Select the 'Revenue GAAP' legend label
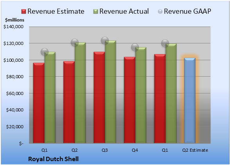Viewport: 230px width, 165px height. pyautogui.click(x=187, y=11)
